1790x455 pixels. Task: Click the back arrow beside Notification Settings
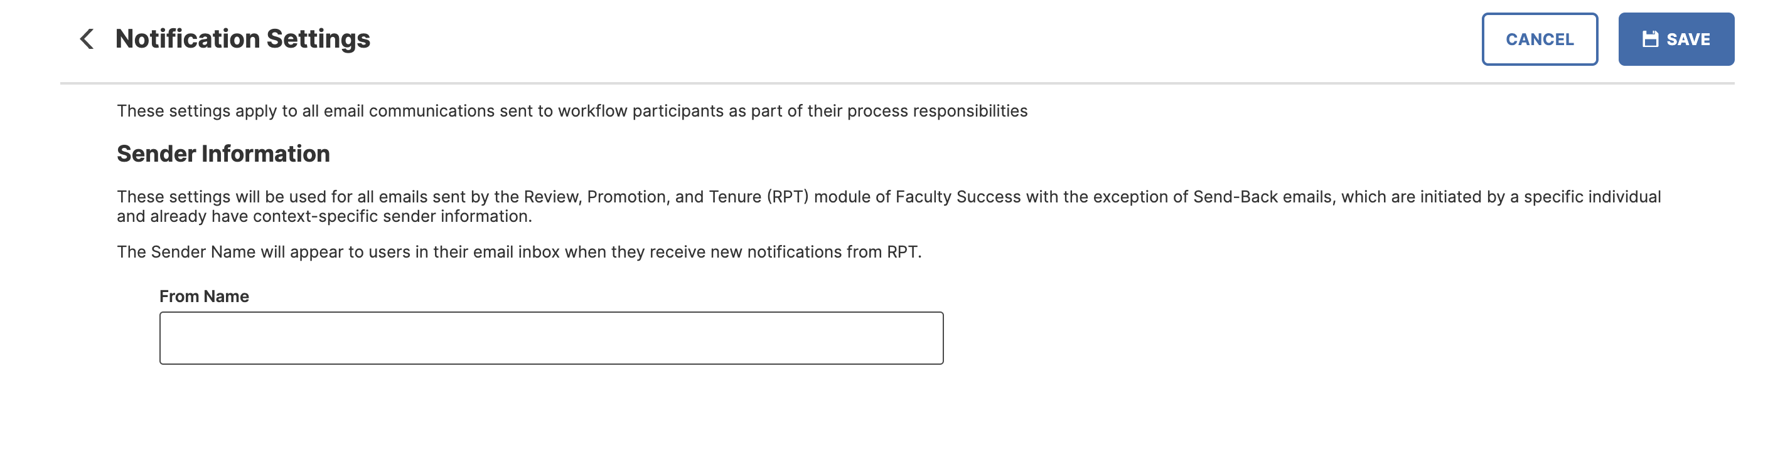pos(87,39)
